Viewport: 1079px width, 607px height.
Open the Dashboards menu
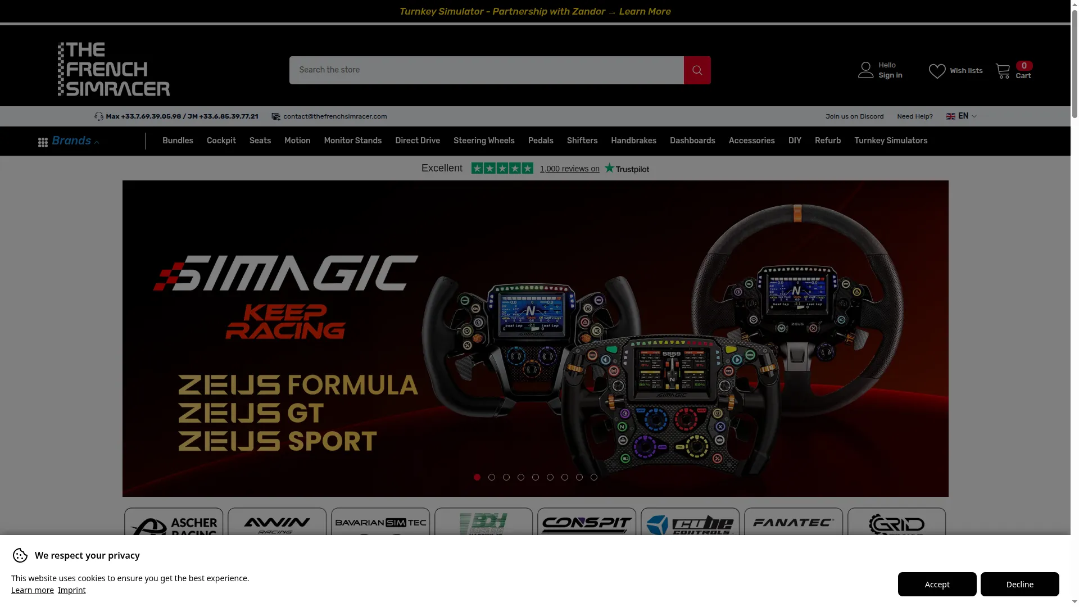(x=692, y=141)
